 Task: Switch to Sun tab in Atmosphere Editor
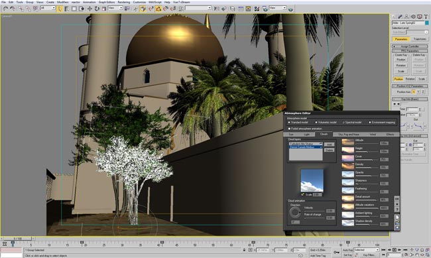coord(291,135)
